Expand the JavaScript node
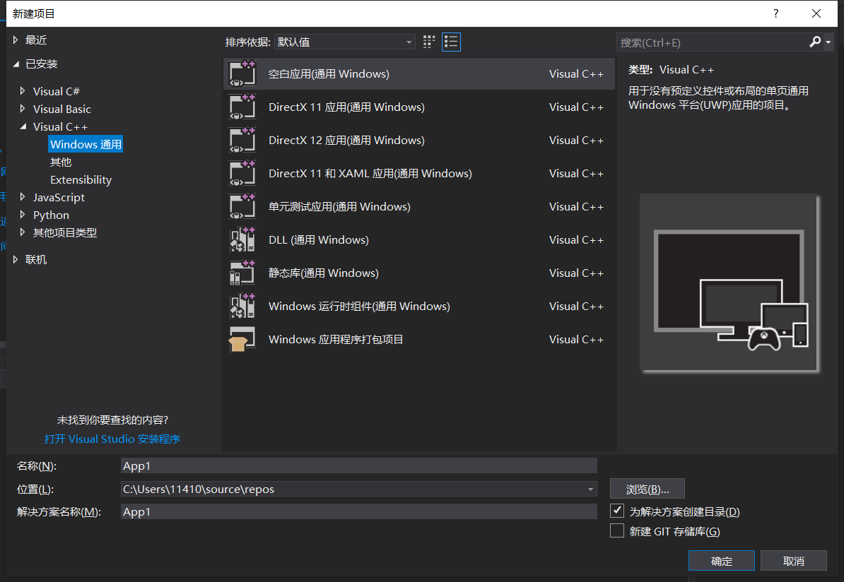This screenshot has width=844, height=582. 22,197
